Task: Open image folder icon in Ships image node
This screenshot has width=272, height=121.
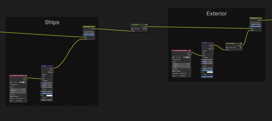Action: click(23, 82)
